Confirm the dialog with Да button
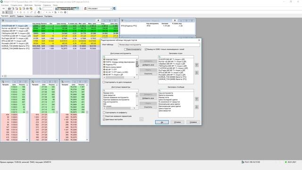 [x=162, y=122]
